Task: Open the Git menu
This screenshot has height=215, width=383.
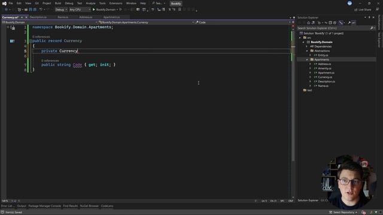Action: point(37,4)
